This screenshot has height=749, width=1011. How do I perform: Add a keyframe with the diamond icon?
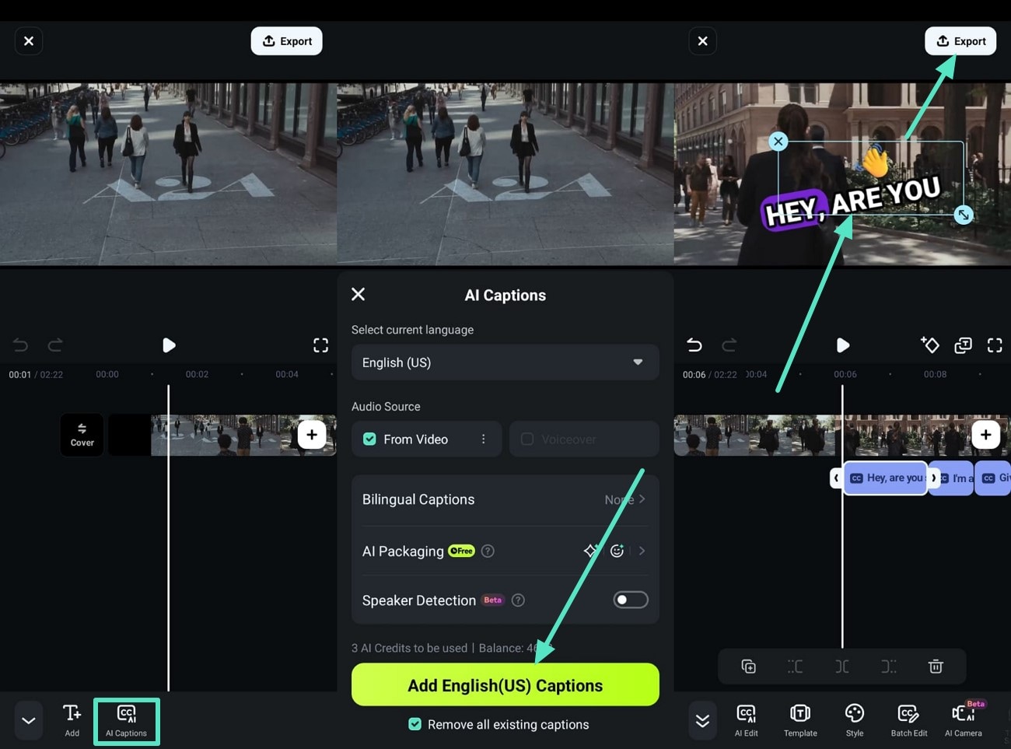click(930, 345)
